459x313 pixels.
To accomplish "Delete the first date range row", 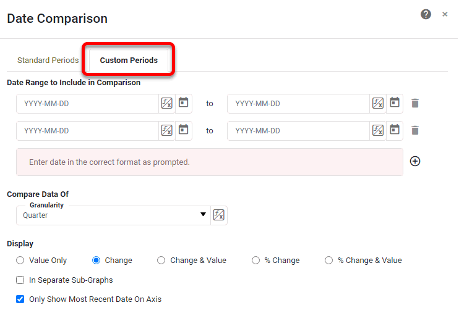I will coord(415,103).
